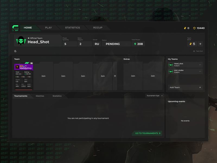This screenshot has width=217, height=163.
Task: Open the three-dot menu for Head_shot team
Action: pos(200,65)
